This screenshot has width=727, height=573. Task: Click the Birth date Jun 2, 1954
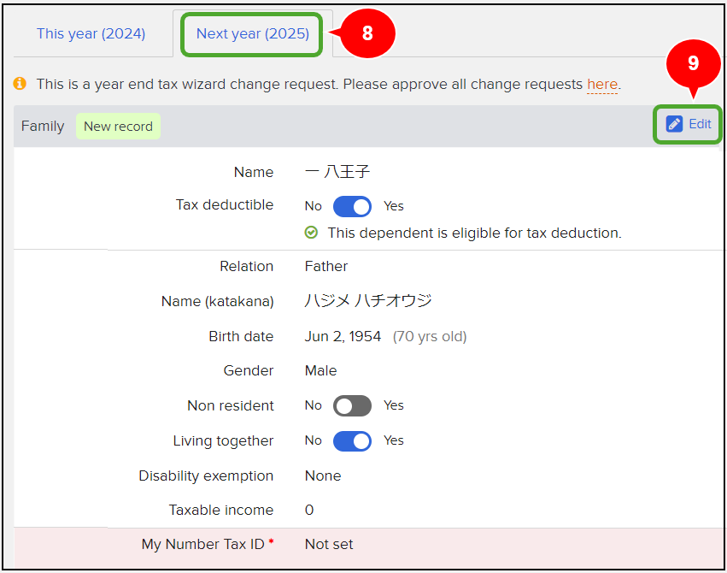[x=343, y=336]
